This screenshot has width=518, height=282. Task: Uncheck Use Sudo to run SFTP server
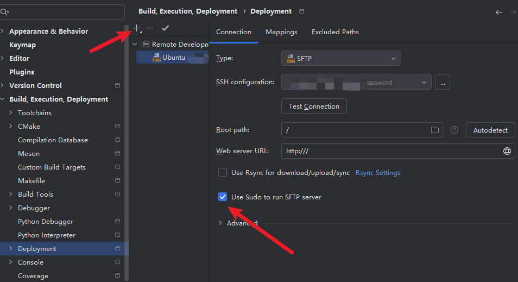(x=223, y=197)
